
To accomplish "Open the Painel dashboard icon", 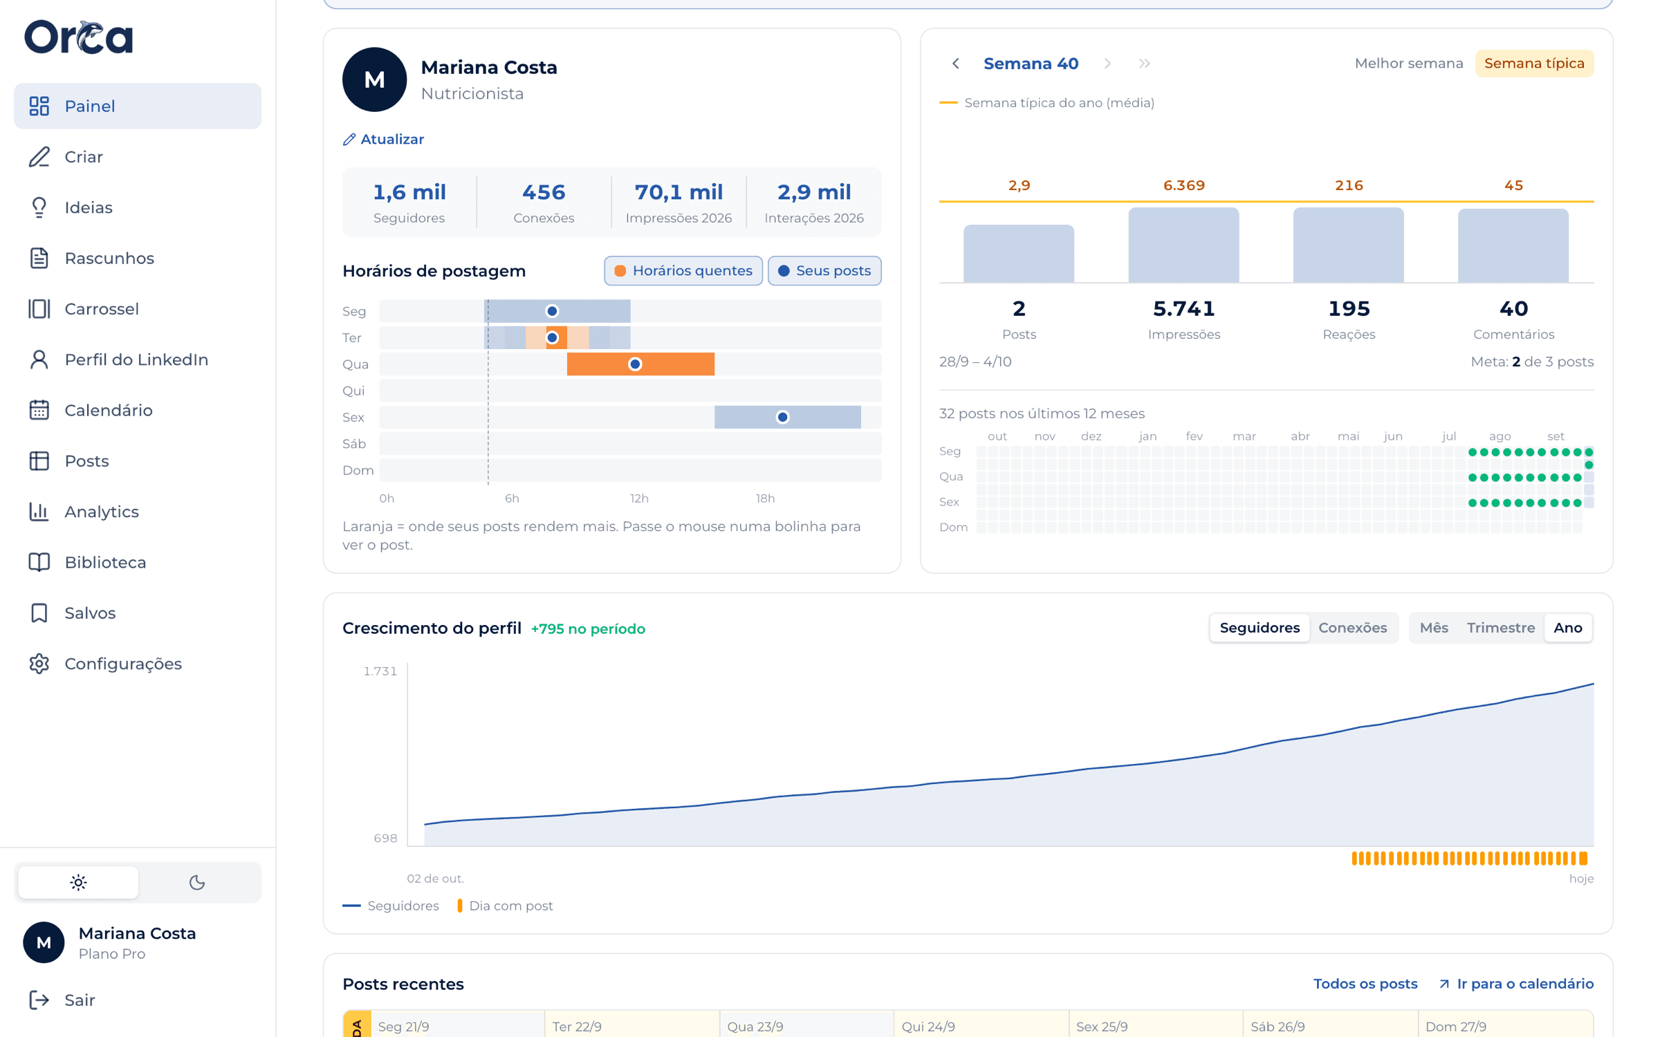I will click(x=39, y=106).
